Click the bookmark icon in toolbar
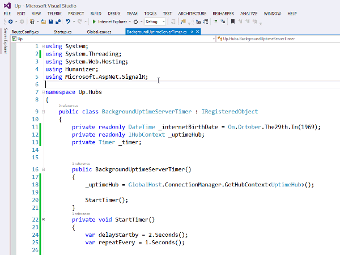This screenshot has height=255, width=340. point(232,22)
